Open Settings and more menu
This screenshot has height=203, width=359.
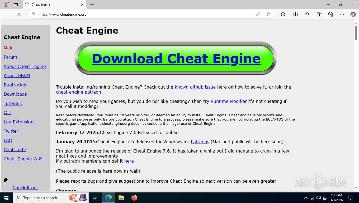[x=342, y=14]
